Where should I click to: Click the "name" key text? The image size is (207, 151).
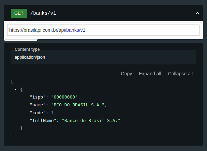tap(38, 105)
